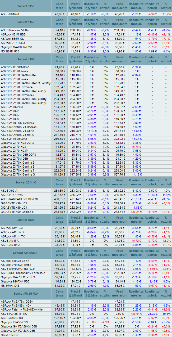Select Gigabyte Z170M-D3H DDR3 product name
This screenshot has width=172, height=337.
pyautogui.click(x=18, y=155)
